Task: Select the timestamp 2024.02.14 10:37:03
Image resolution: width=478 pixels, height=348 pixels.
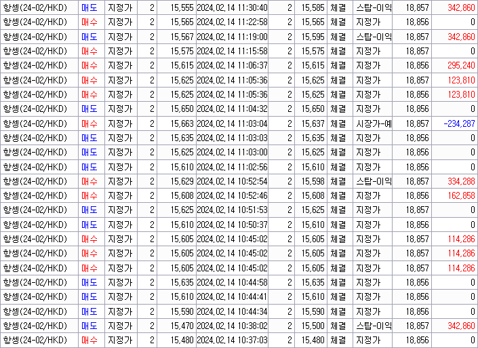Action: pos(232,340)
